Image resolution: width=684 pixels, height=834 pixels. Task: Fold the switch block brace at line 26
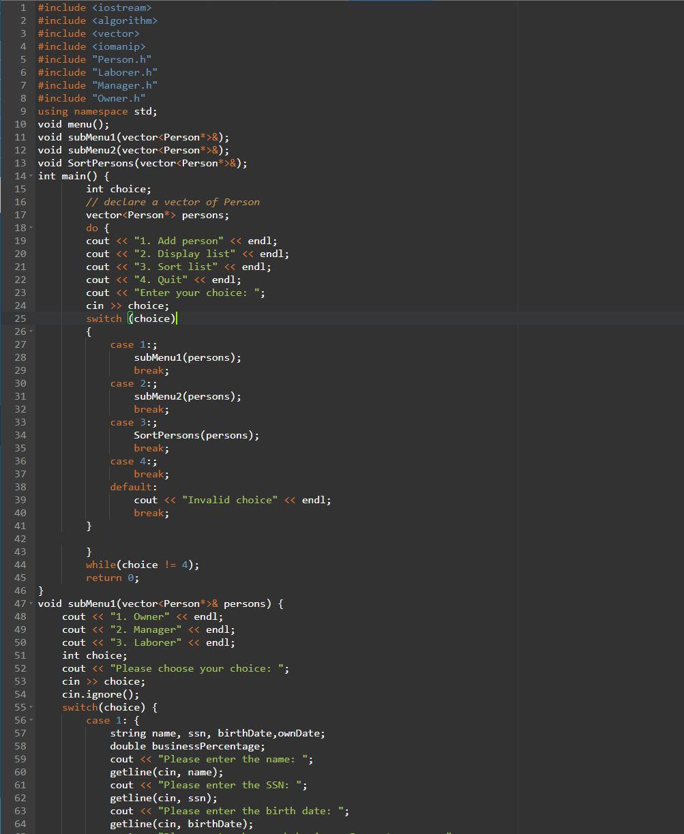pos(31,332)
